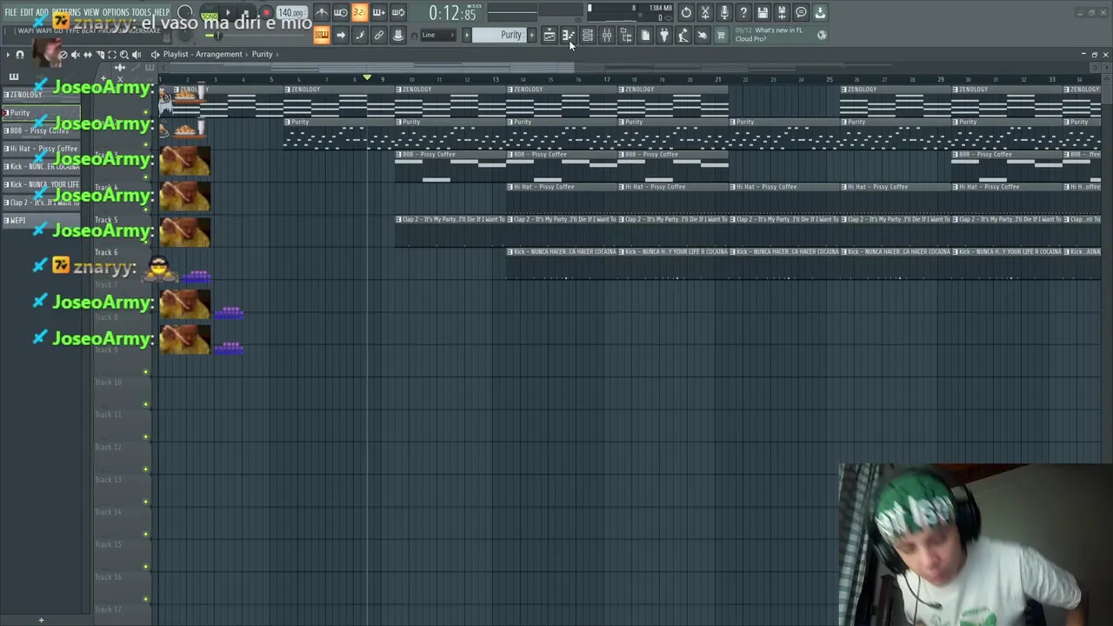
Task: Click the globe icon in news panel
Action: tap(822, 35)
